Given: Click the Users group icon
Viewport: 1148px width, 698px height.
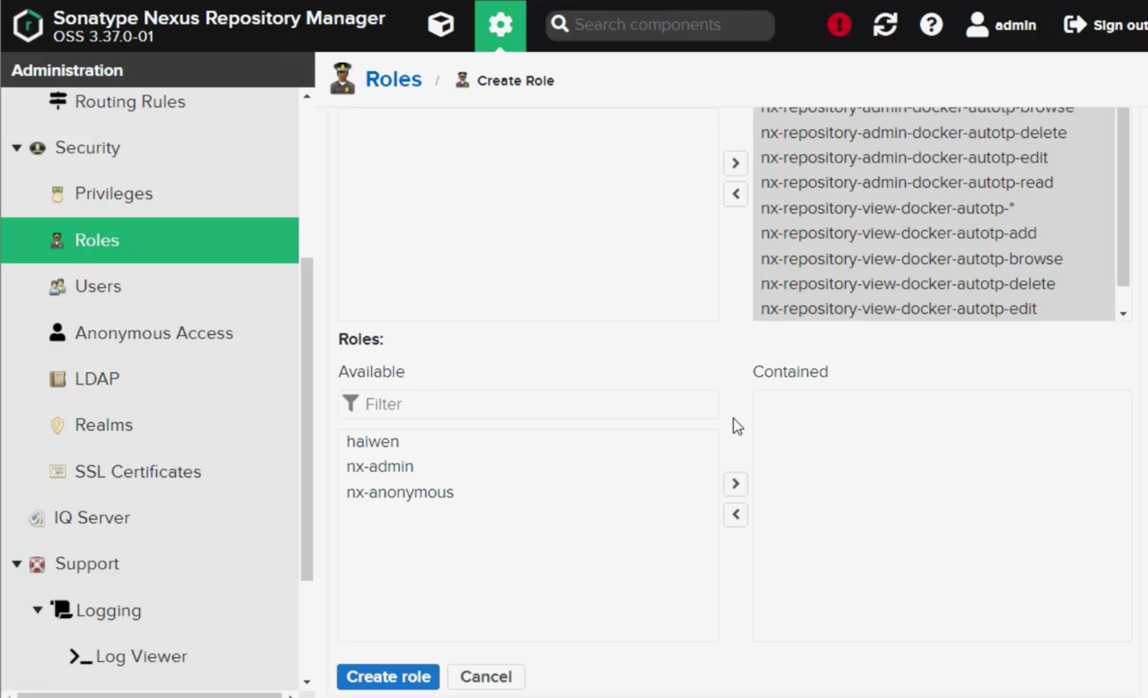Looking at the screenshot, I should 57,287.
